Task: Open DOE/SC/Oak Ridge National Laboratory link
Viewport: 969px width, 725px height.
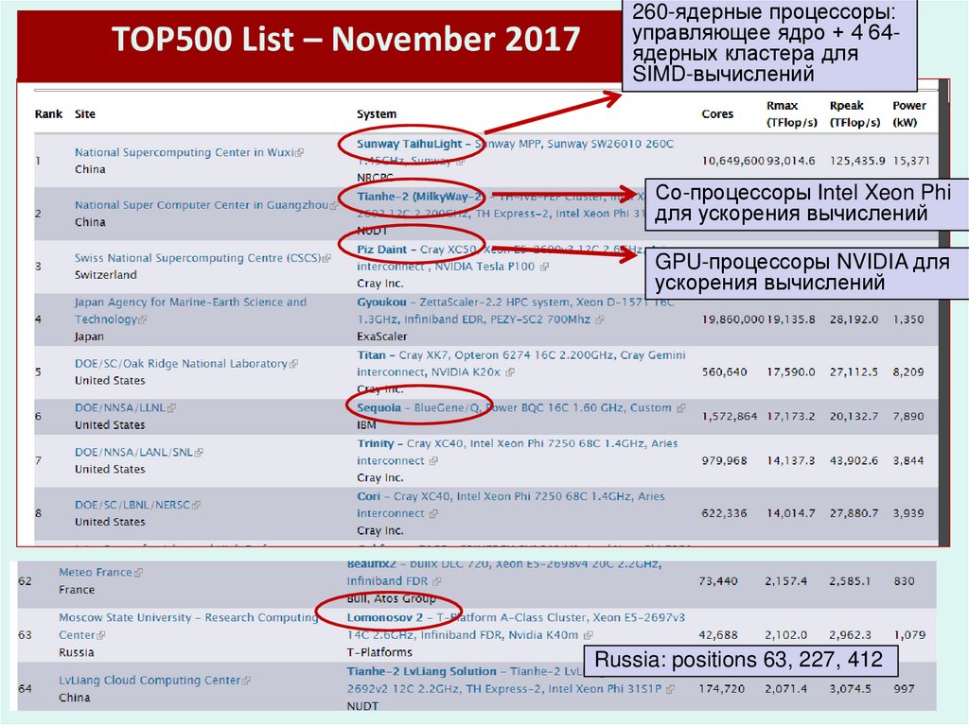Action: tap(181, 363)
